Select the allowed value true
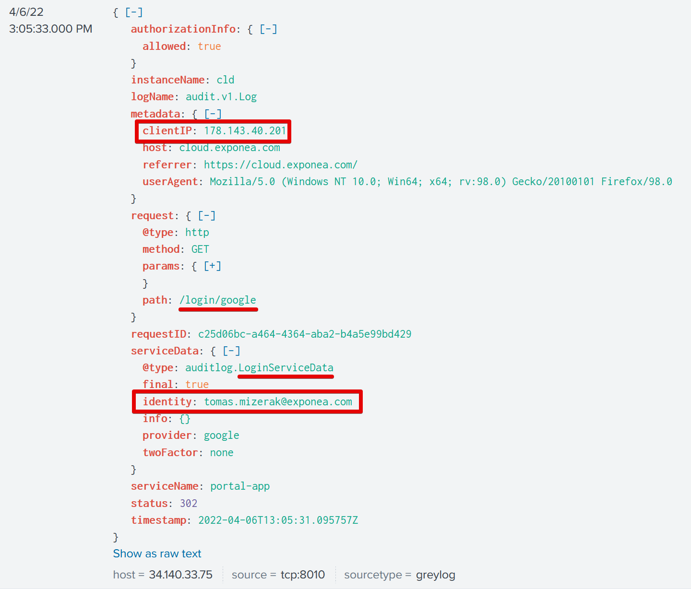 209,47
